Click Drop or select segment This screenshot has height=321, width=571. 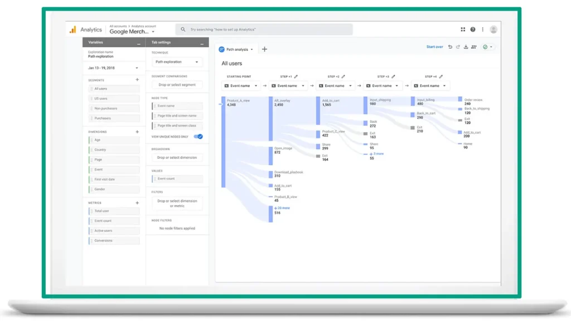pyautogui.click(x=177, y=85)
